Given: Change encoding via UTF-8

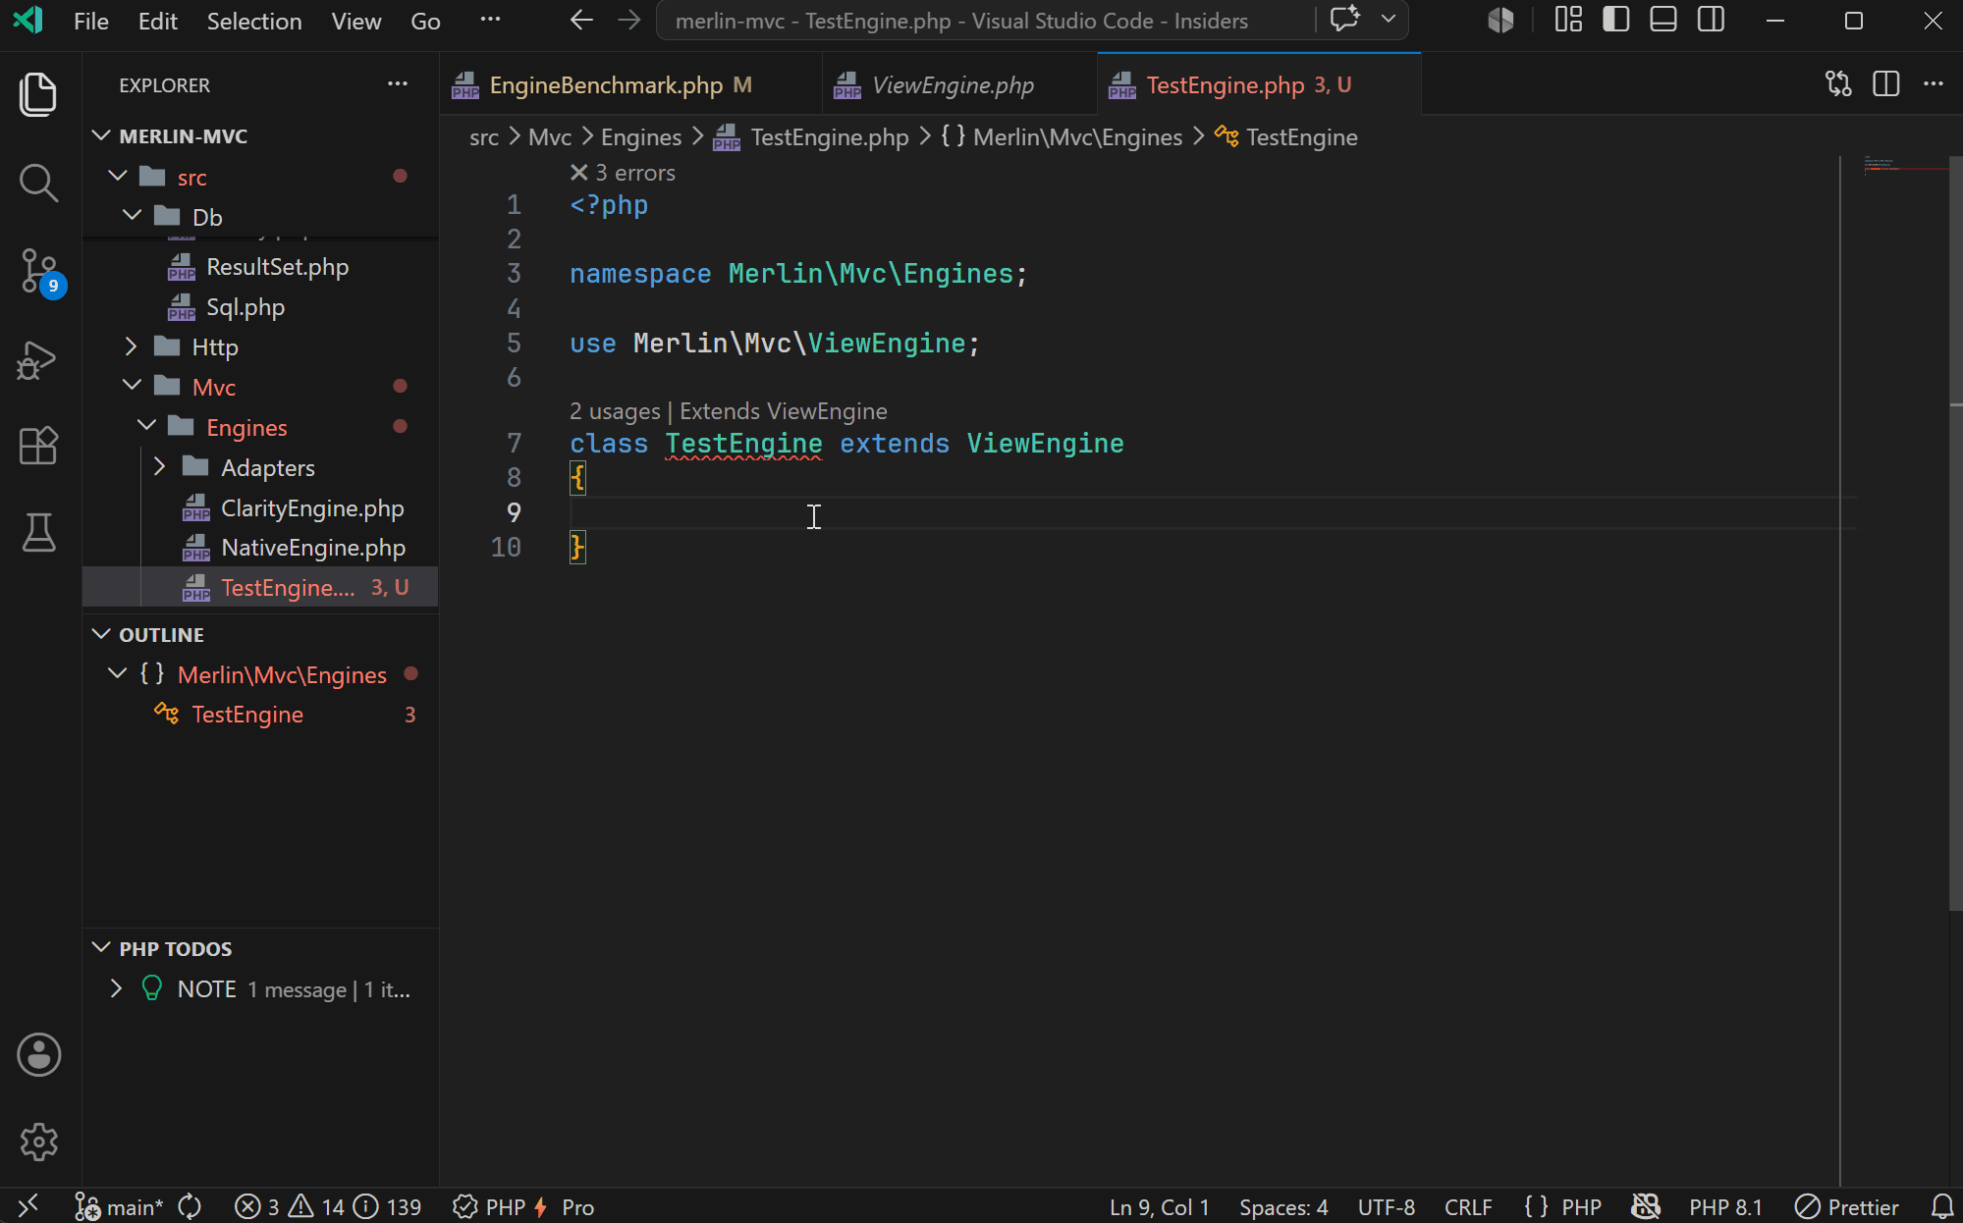Looking at the screenshot, I should 1386,1206.
